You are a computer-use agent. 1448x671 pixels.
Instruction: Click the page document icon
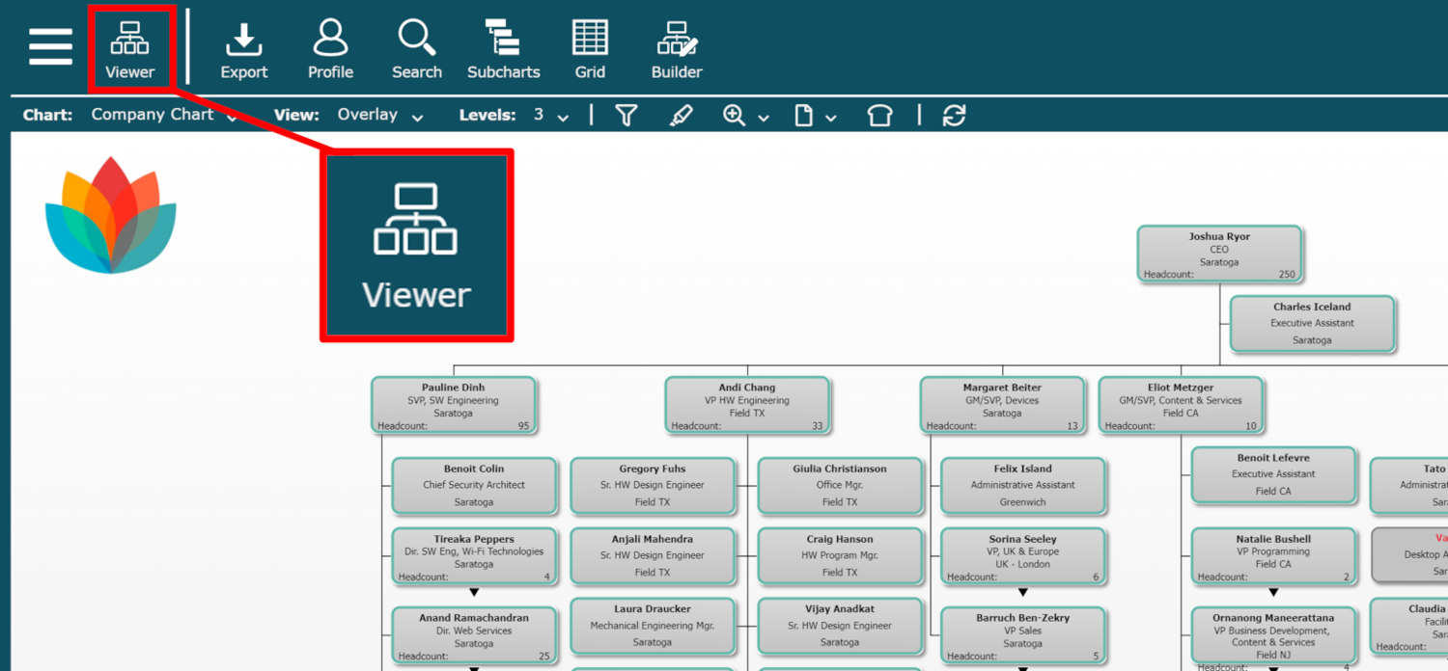tap(803, 116)
